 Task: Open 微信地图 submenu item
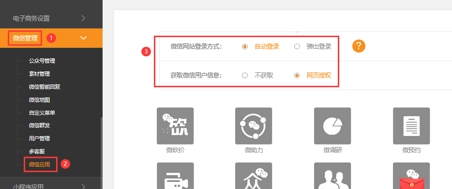40,100
